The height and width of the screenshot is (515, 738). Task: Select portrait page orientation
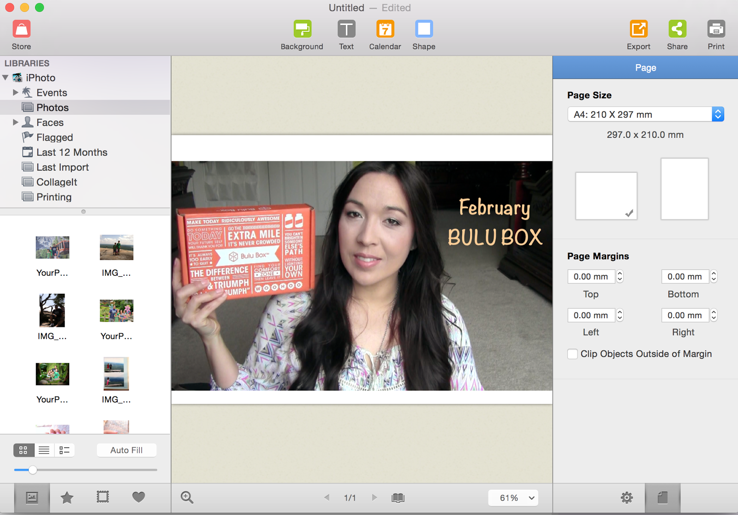(x=684, y=189)
